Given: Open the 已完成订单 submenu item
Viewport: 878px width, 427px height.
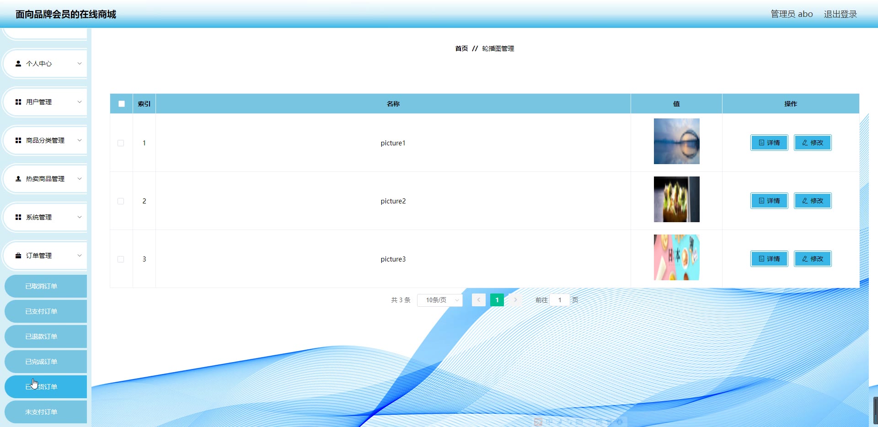Looking at the screenshot, I should click(x=46, y=362).
